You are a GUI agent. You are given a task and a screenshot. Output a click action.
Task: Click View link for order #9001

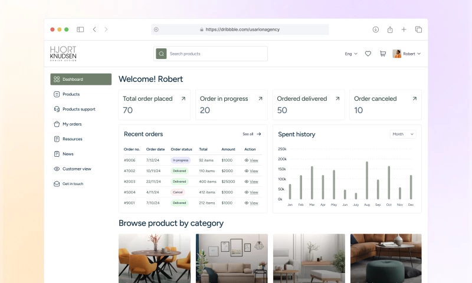[254, 203]
